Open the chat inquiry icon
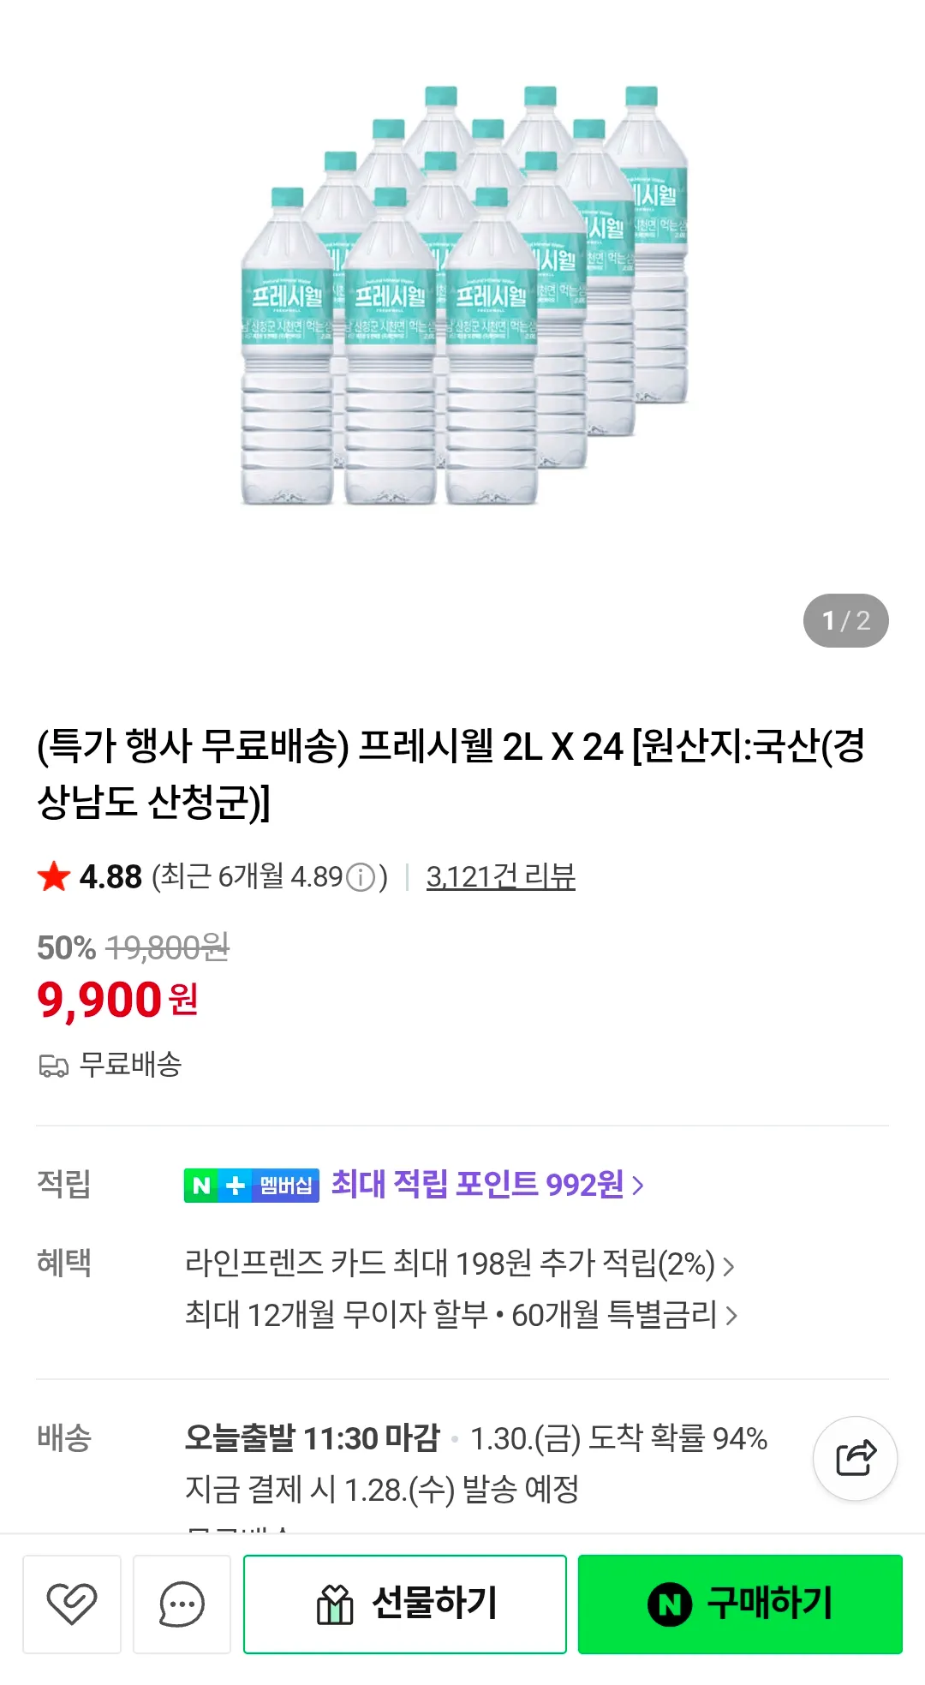This screenshot has width=925, height=1685. click(182, 1604)
